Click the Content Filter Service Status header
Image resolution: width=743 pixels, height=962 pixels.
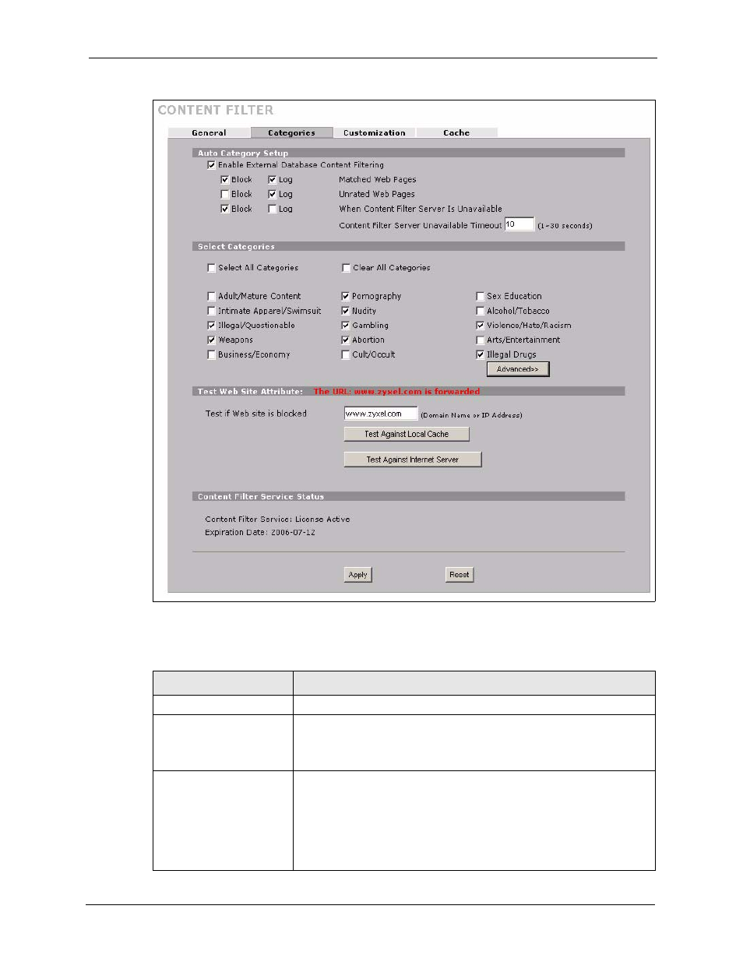261,497
